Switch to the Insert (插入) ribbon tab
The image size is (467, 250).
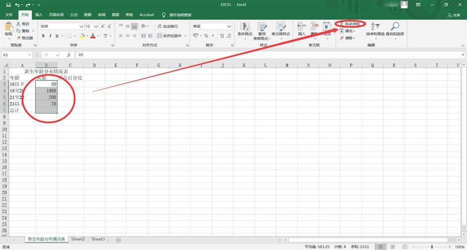pyautogui.click(x=39, y=15)
